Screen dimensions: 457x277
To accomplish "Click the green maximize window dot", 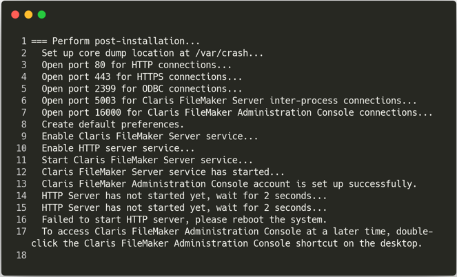I will [41, 14].
